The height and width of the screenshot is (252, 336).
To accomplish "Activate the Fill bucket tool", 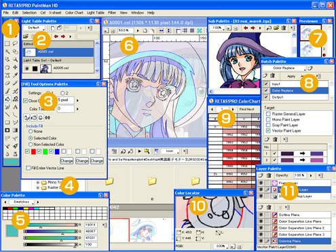I will point(7,99).
